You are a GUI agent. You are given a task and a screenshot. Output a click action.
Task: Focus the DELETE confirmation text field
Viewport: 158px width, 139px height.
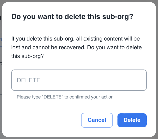(x=79, y=80)
